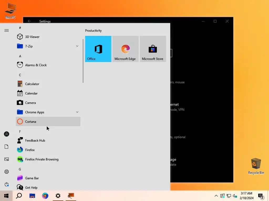Select the 'C' letter header in app list
Image resolution: width=269 pixels, height=201 pixels.
(x=20, y=75)
